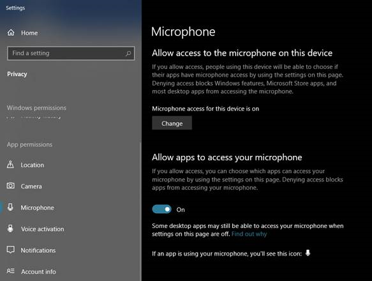The height and width of the screenshot is (281, 372).
Task: Click 'Allow access to the microphone on this device' heading
Action: (x=242, y=53)
